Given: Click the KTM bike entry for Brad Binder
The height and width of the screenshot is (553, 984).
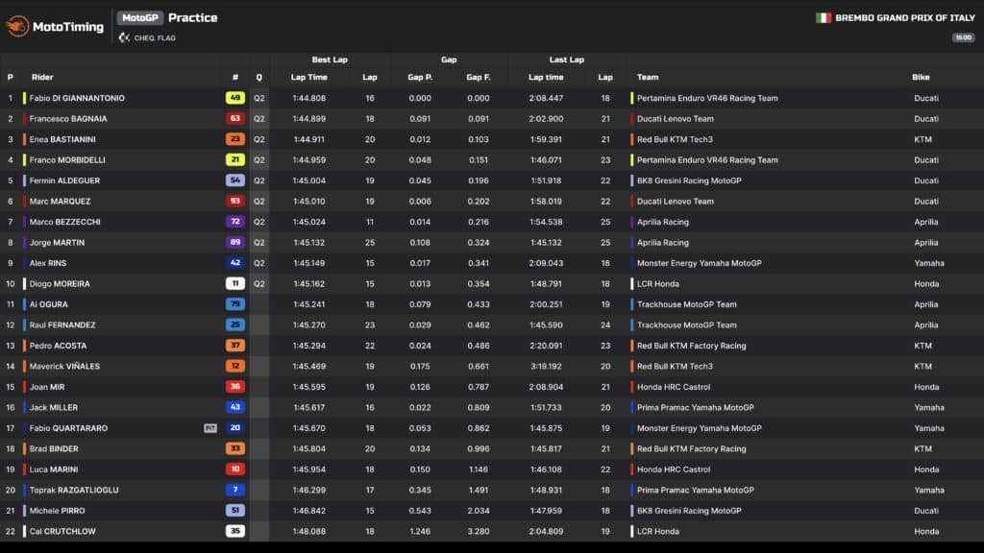Looking at the screenshot, I should pos(923,449).
